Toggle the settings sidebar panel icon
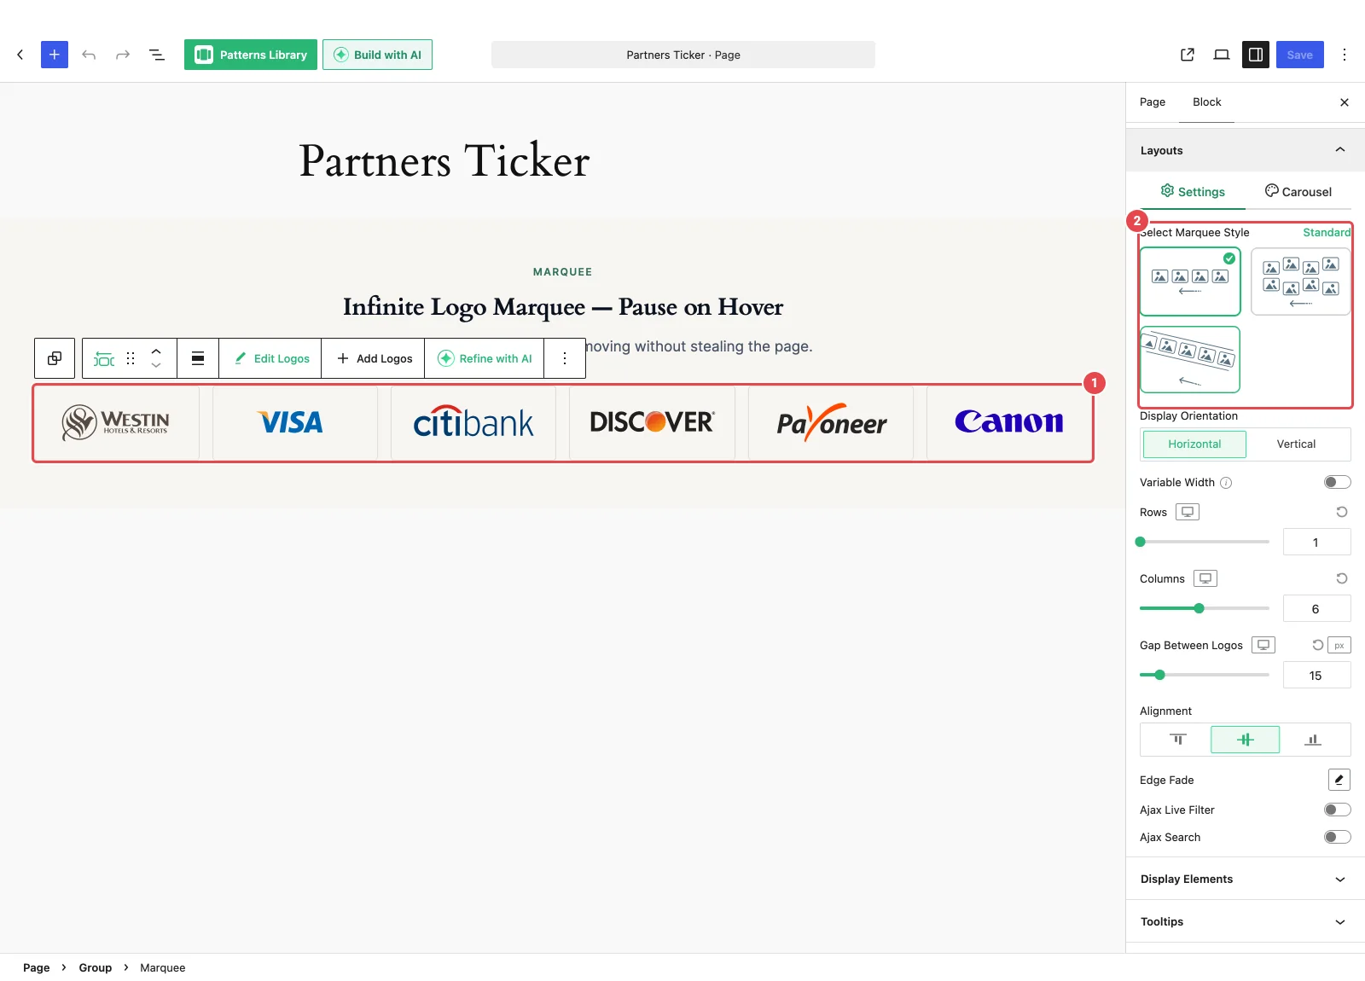Screen dimensions: 1365x981 coord(1256,55)
